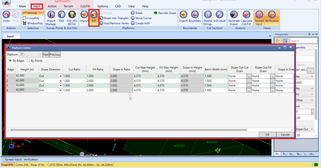Open the Cut/Fill ribbon tab
321x168 pixels.
(85, 6)
